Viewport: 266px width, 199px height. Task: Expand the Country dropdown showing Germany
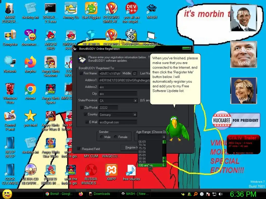point(135,115)
